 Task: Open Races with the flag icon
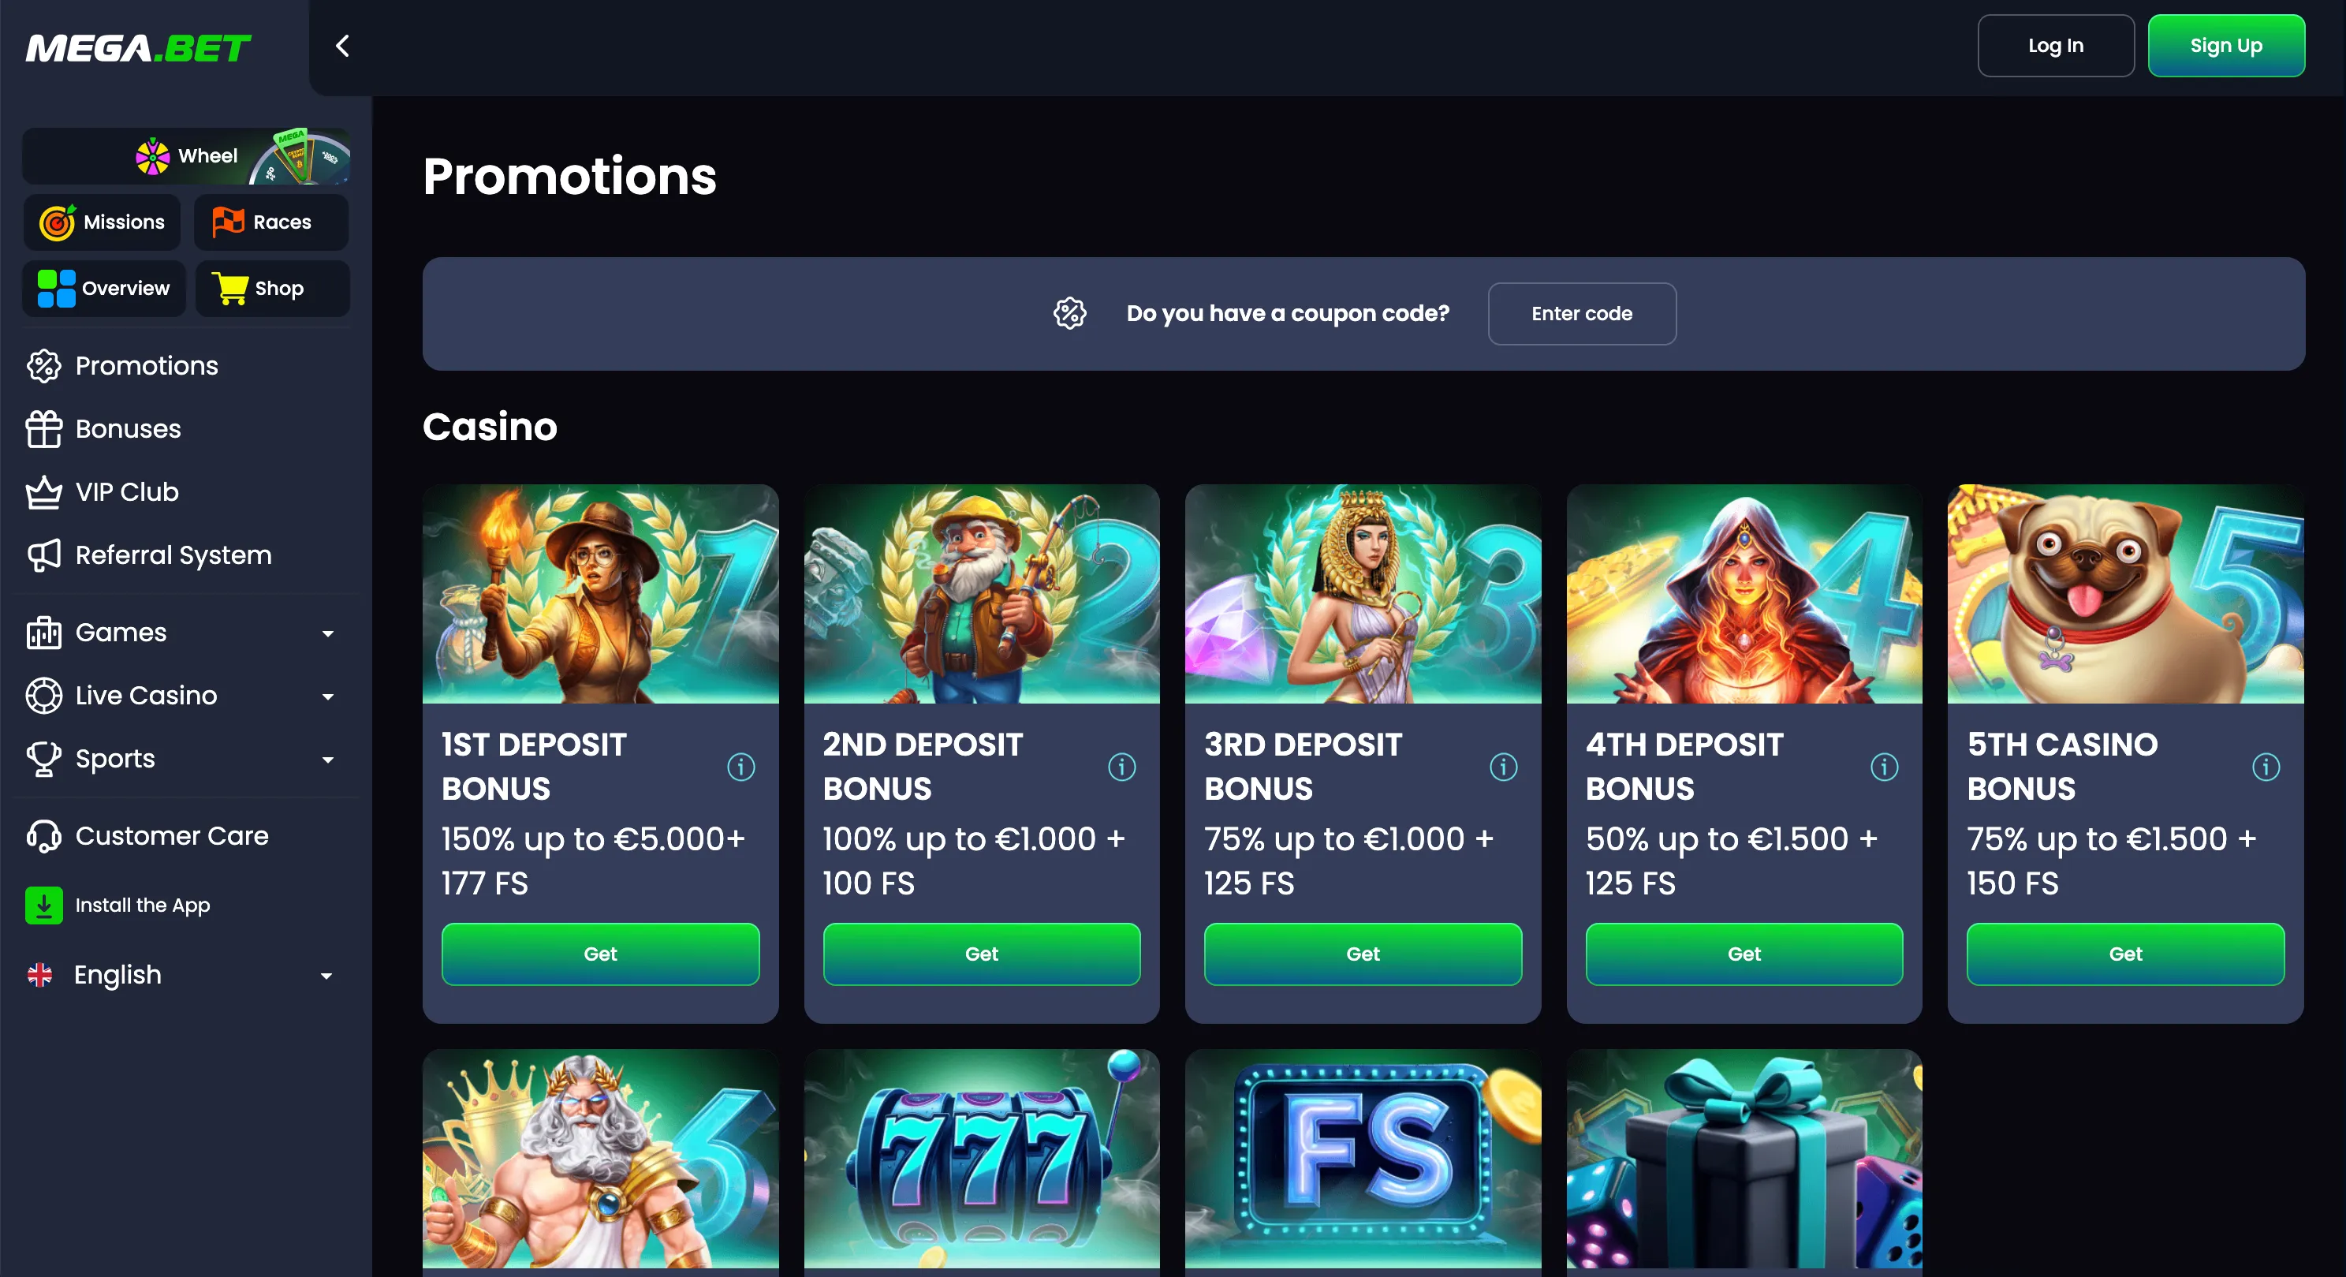271,222
